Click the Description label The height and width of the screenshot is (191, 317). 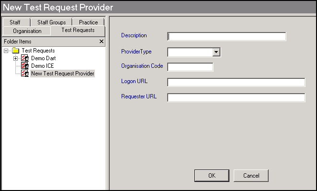pos(134,35)
